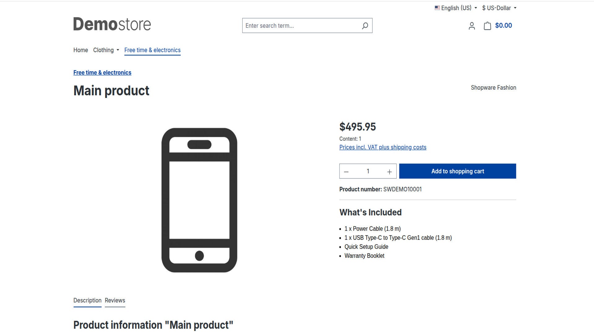594x334 pixels.
Task: Select the Description tab
Action: point(87,301)
